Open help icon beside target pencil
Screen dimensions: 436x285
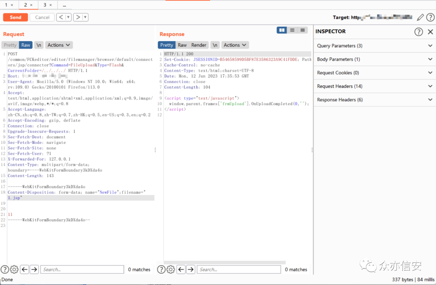pos(430,17)
